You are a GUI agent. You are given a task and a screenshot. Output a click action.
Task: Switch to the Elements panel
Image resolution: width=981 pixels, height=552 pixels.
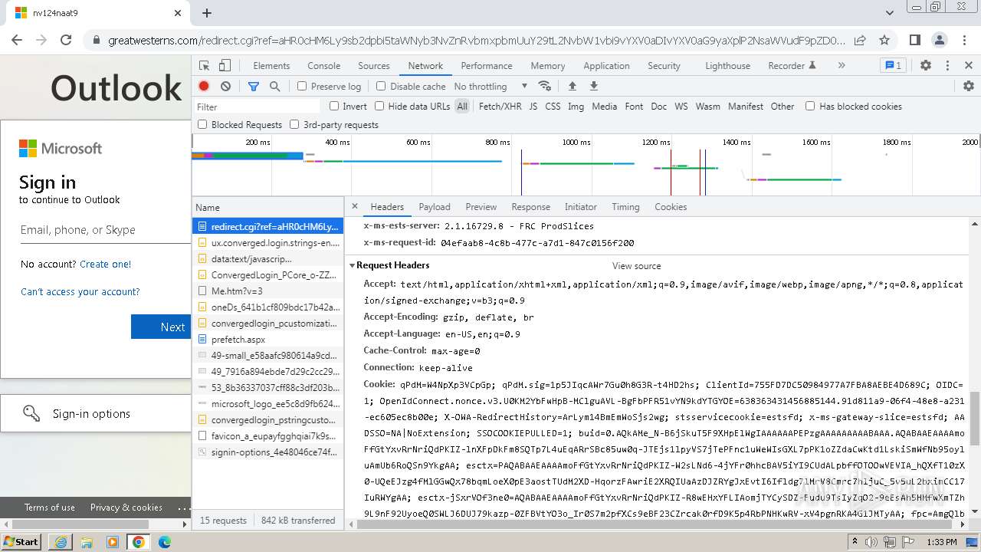tap(271, 66)
